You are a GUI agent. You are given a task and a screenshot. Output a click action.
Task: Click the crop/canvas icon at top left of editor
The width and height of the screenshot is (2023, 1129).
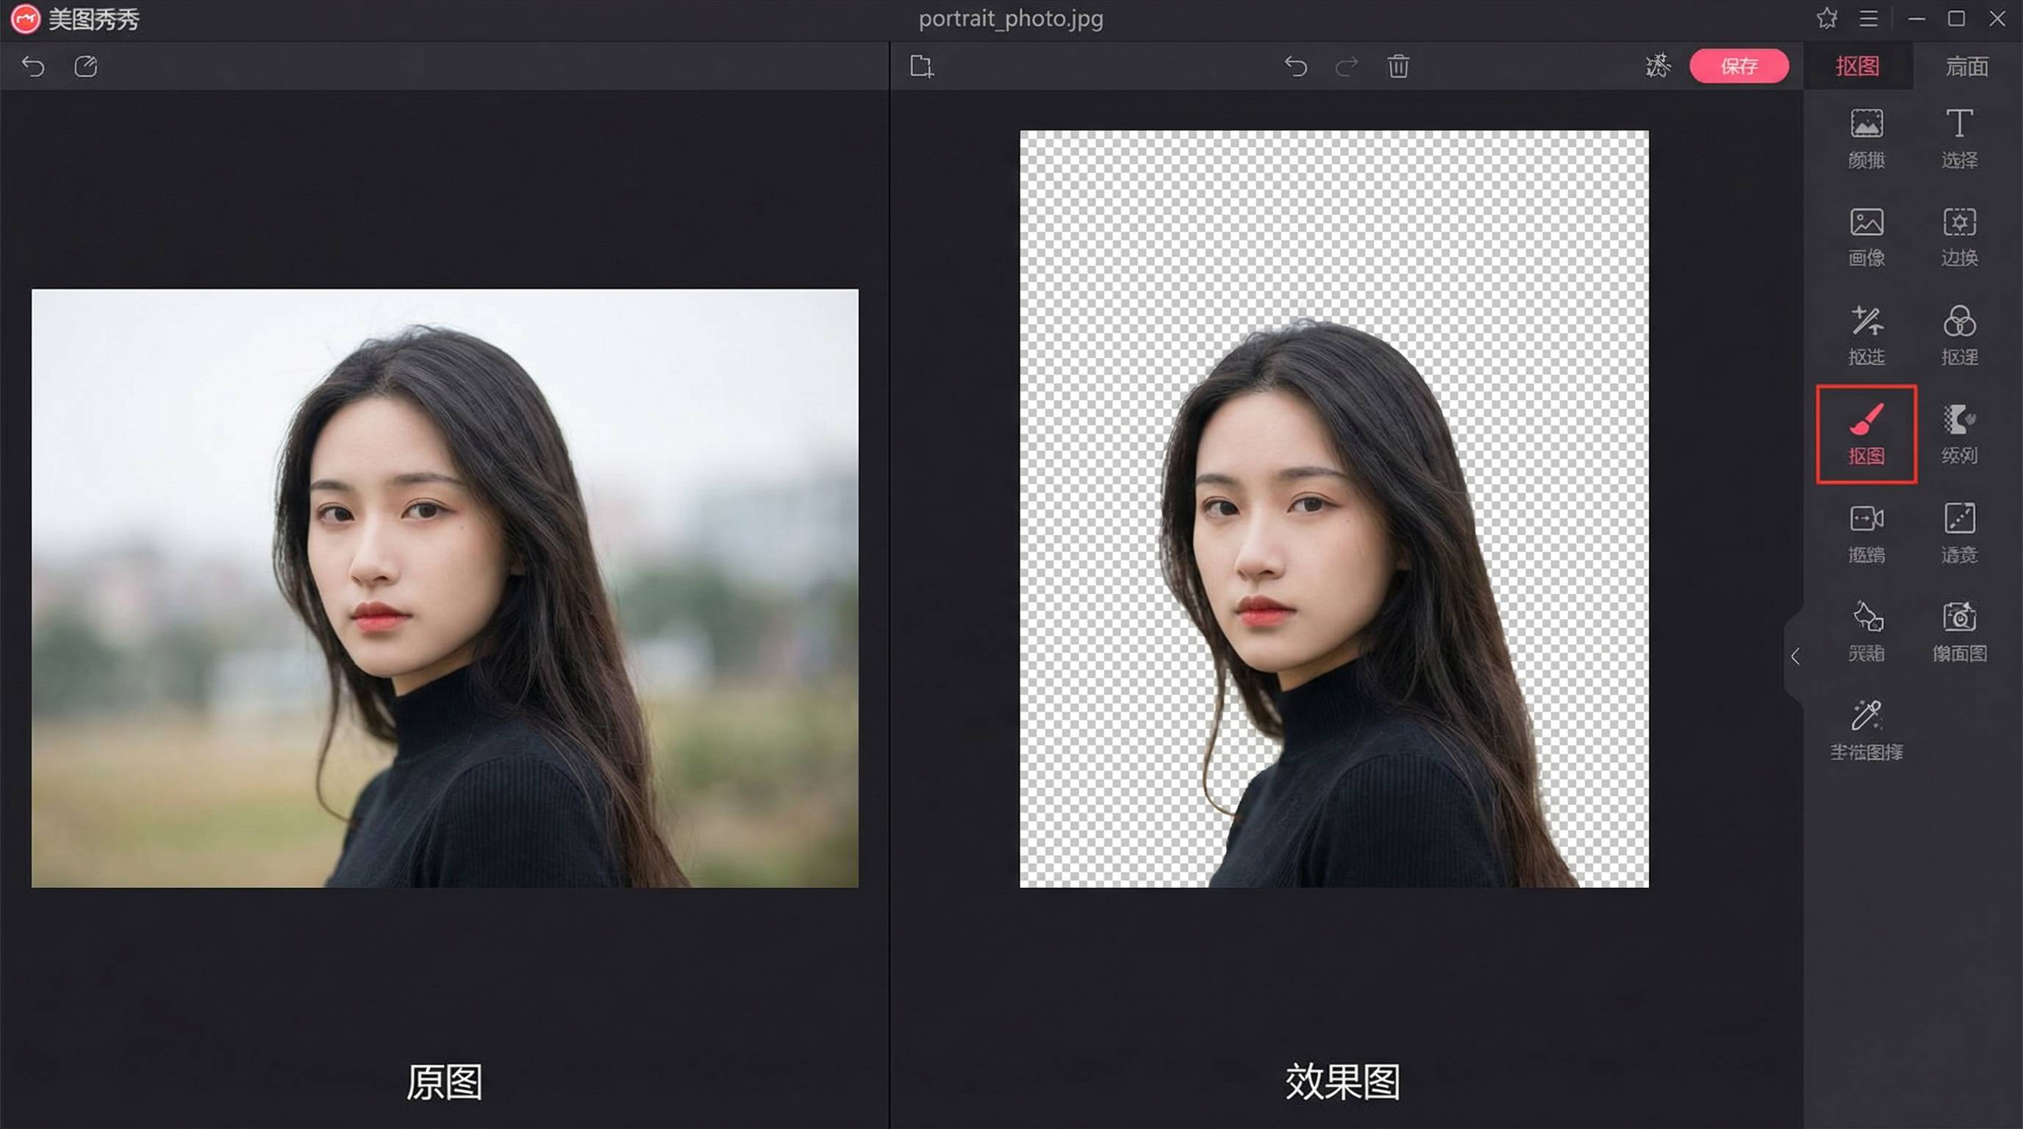[x=921, y=67]
